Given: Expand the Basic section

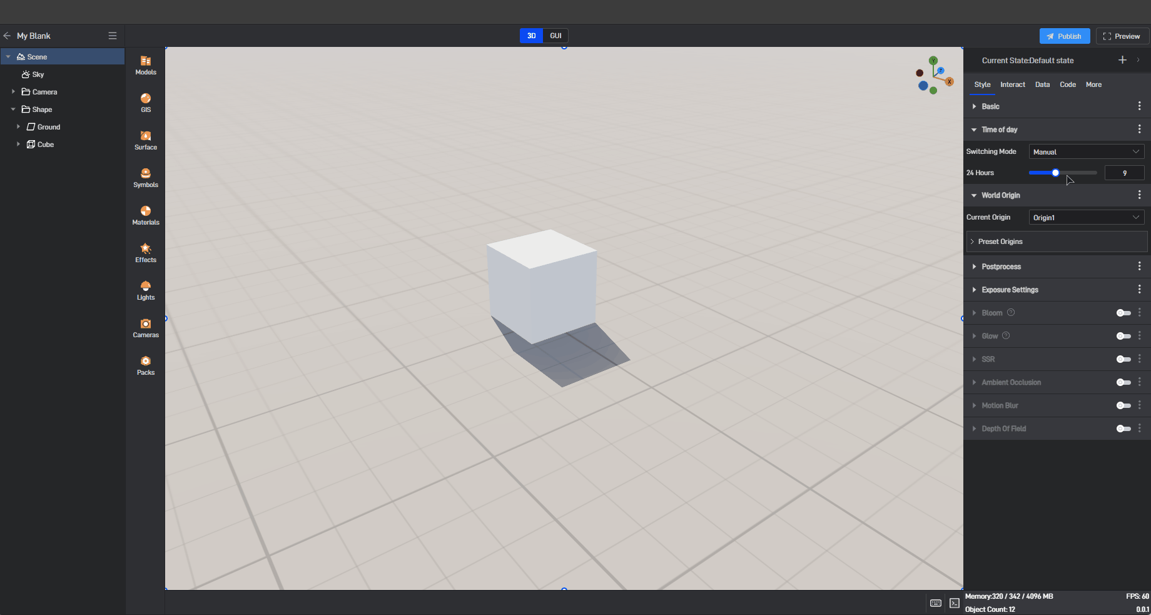Looking at the screenshot, I should click(x=975, y=106).
